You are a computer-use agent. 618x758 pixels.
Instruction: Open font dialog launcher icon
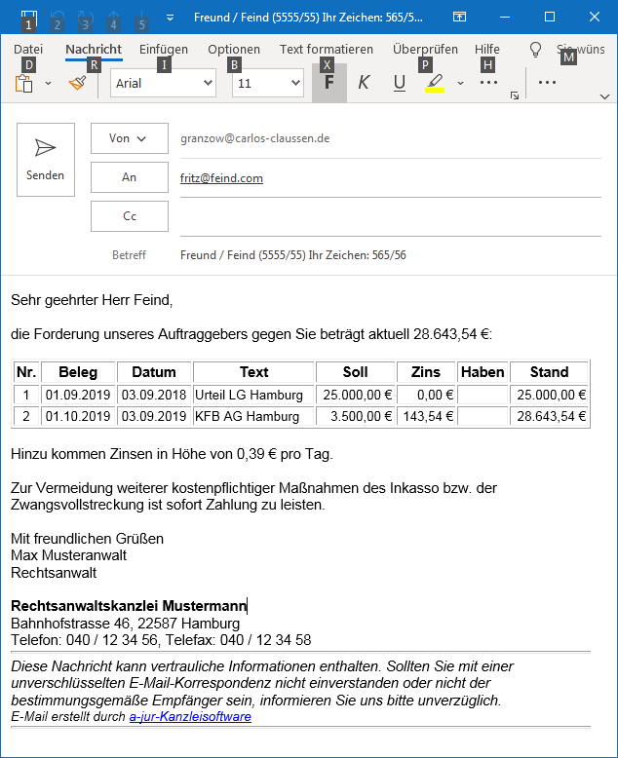tap(515, 95)
